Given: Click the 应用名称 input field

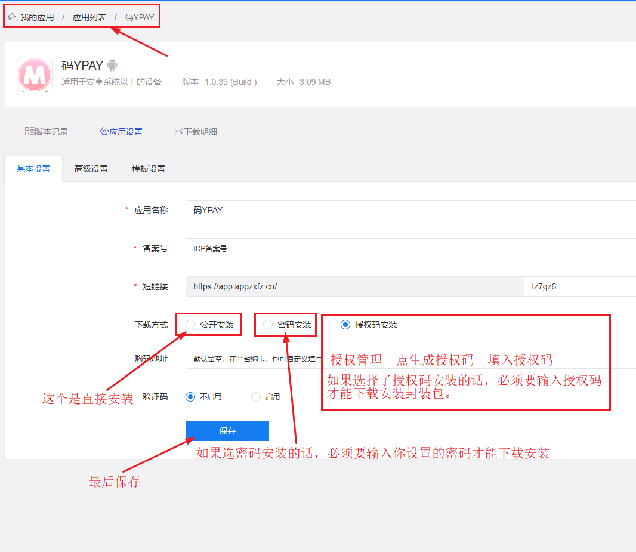Looking at the screenshot, I should (x=410, y=210).
